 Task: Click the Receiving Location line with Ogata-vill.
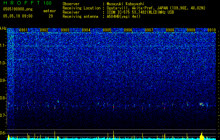134,8
